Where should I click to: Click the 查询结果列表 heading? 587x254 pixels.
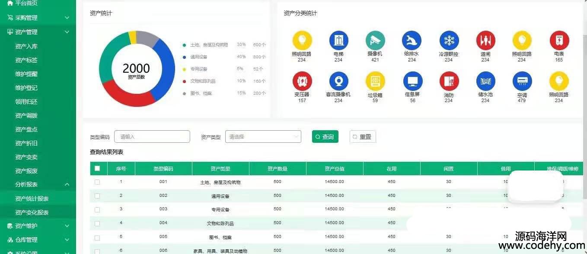click(x=107, y=152)
